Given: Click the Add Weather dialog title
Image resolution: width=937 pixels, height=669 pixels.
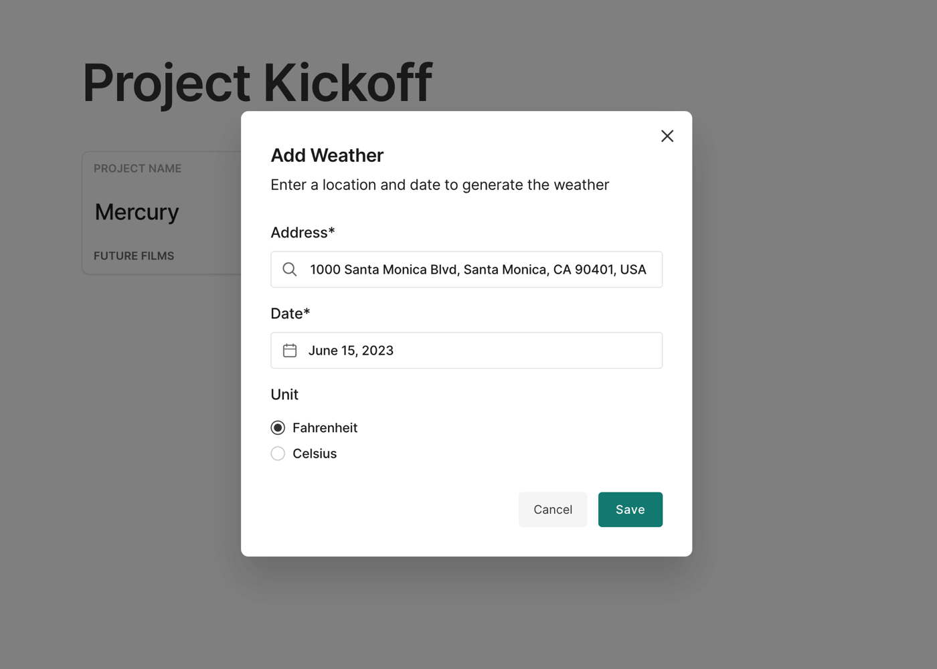Looking at the screenshot, I should coord(327,155).
